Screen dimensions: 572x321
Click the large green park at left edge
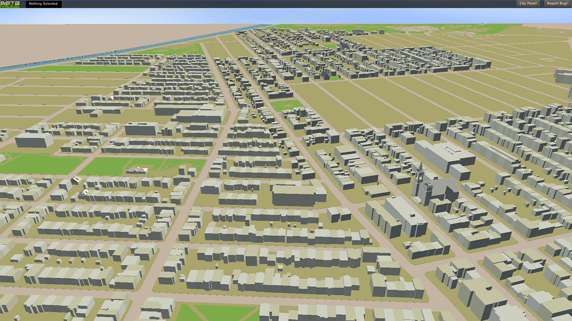click(x=41, y=164)
